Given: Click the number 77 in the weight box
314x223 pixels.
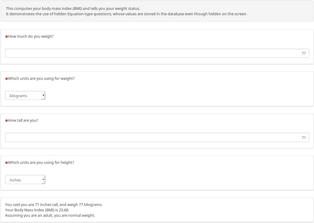Looking at the screenshot, I should tap(304, 54).
